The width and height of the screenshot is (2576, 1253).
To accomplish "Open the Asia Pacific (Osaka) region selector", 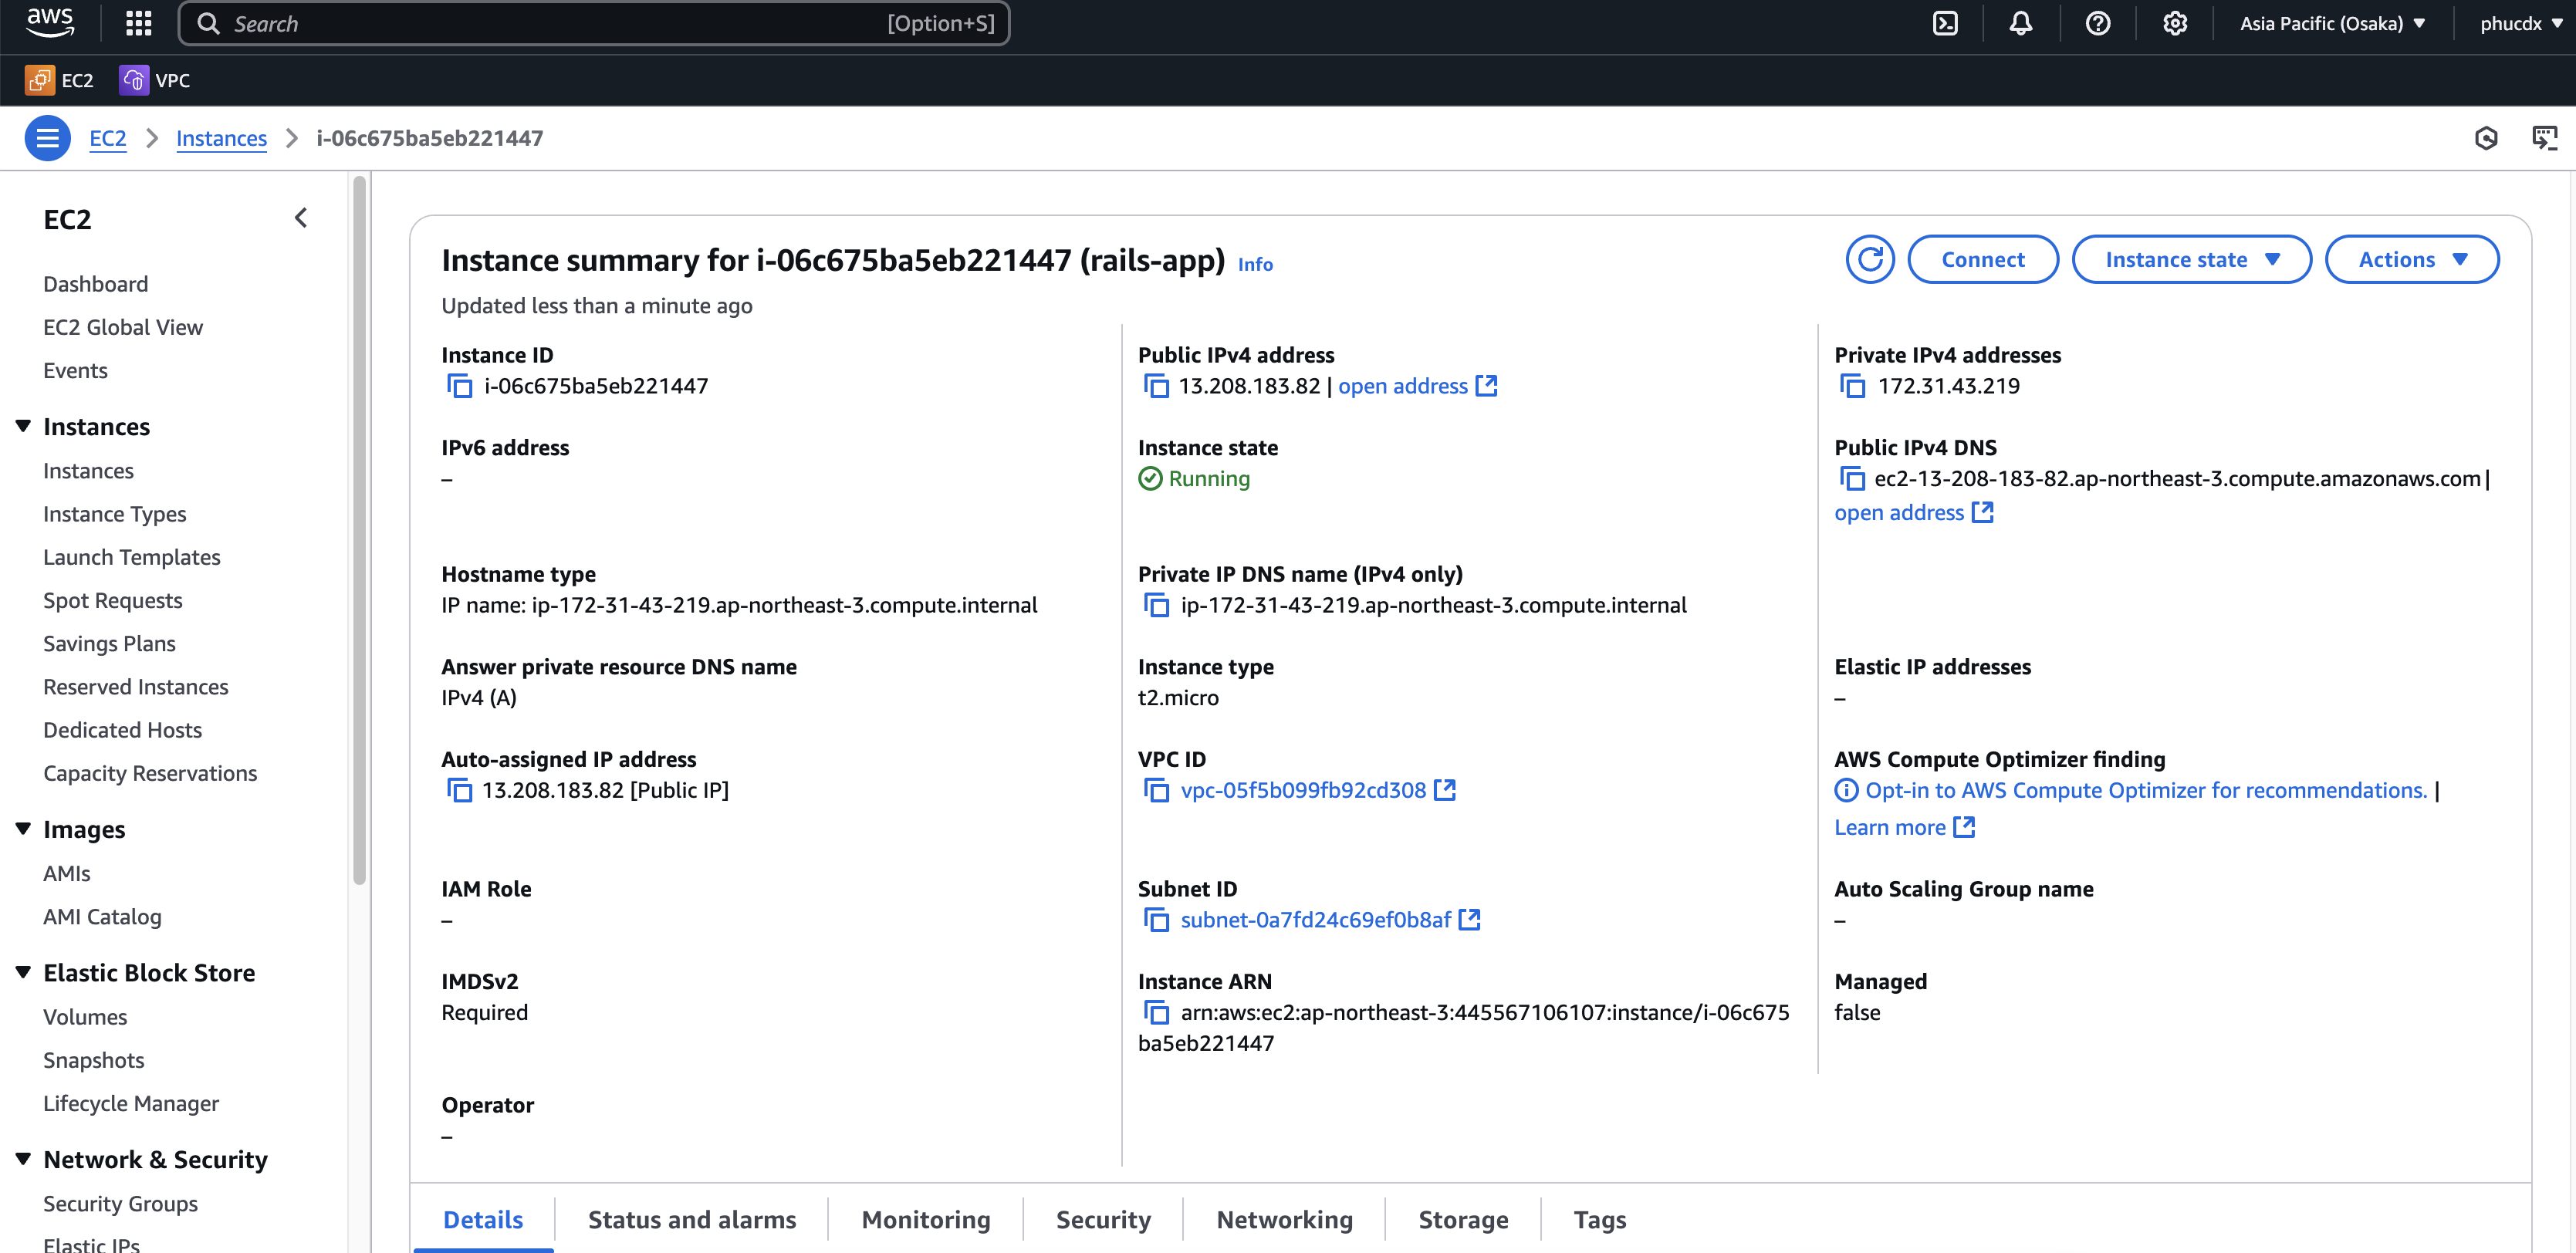I will pyautogui.click(x=2333, y=22).
